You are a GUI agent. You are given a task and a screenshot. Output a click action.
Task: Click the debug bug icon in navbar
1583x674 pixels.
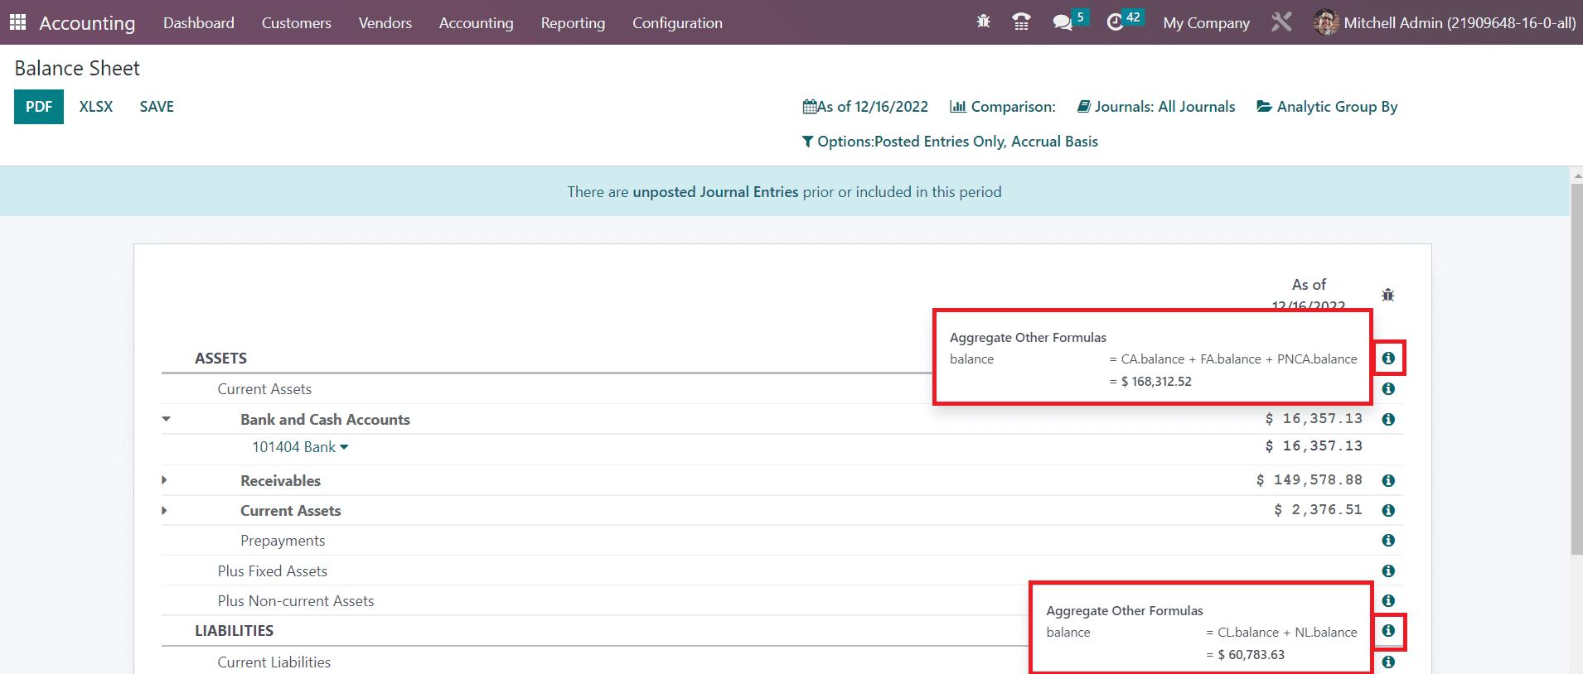click(x=983, y=22)
